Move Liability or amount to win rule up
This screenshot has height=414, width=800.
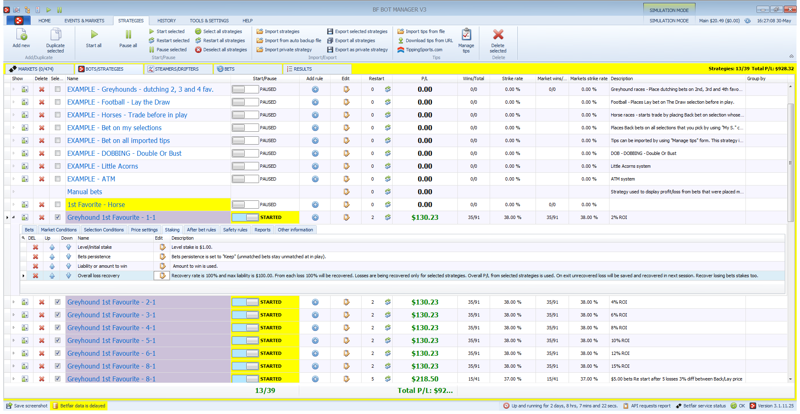[x=52, y=266]
